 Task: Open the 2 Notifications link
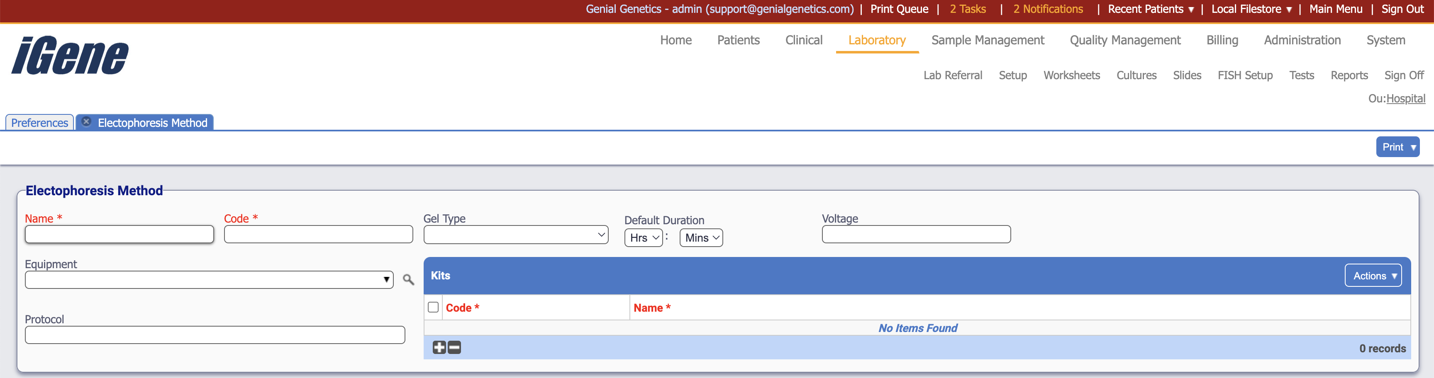point(1048,9)
